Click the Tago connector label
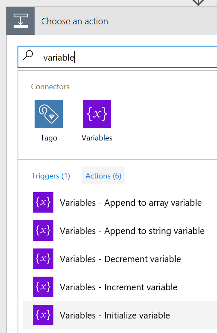Viewport: 217px width, 333px height. coord(49,138)
